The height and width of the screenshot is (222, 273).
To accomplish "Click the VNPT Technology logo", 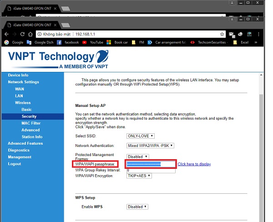I will point(58,59).
